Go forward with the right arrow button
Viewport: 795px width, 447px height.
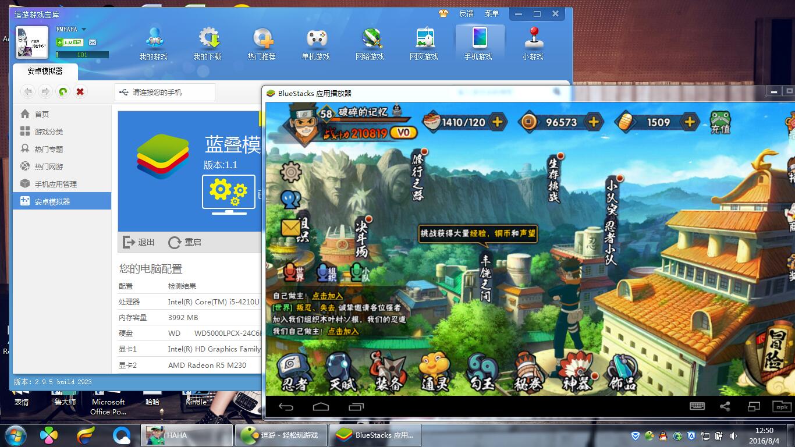(x=45, y=91)
